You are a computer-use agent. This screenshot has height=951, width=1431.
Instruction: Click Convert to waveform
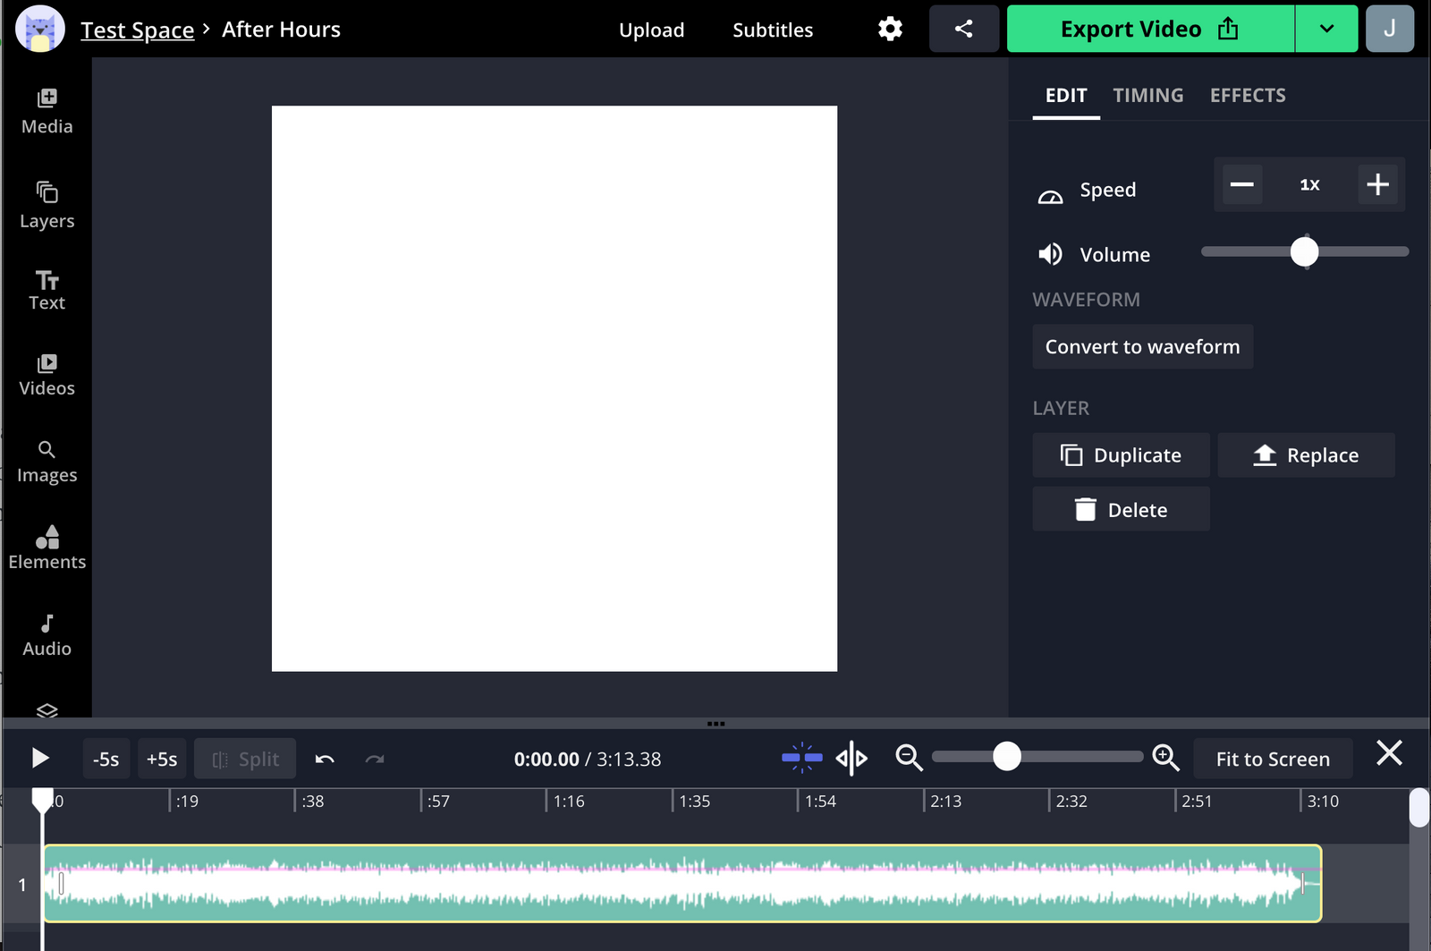coord(1142,346)
